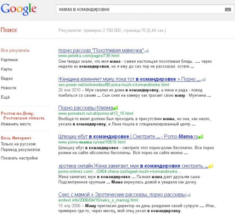Click URL 'www.pelotka.com/pages/739.html'
Screen dimensions: 235x219
tap(89, 56)
